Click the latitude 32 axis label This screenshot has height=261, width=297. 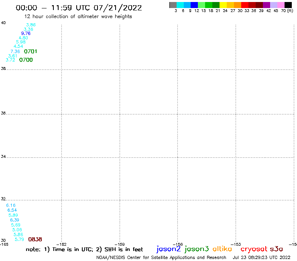(3, 199)
